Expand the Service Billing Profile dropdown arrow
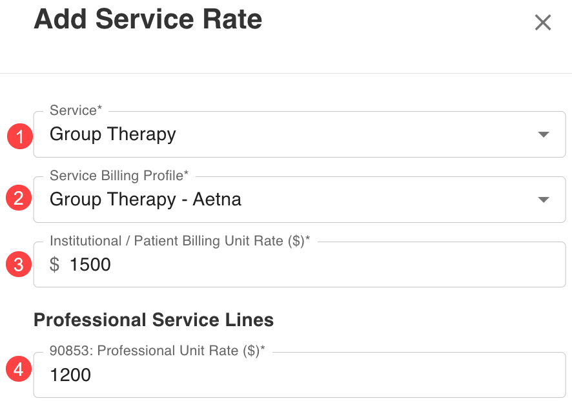The height and width of the screenshot is (403, 572). pos(544,200)
